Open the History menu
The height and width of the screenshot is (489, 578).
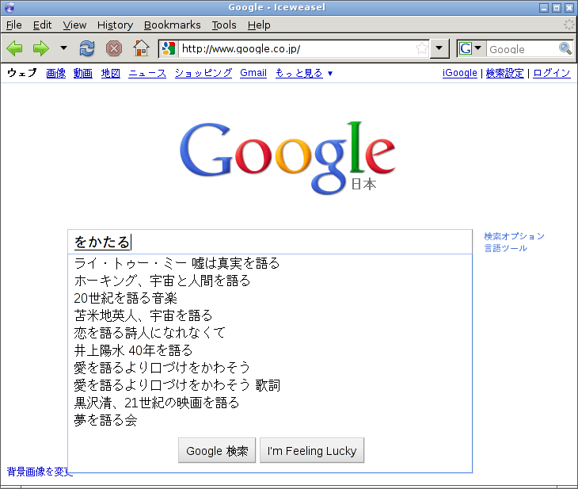(x=115, y=25)
